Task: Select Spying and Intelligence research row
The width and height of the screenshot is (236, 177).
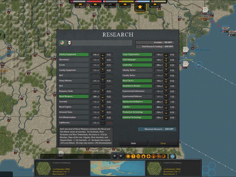Action: tap(137, 102)
